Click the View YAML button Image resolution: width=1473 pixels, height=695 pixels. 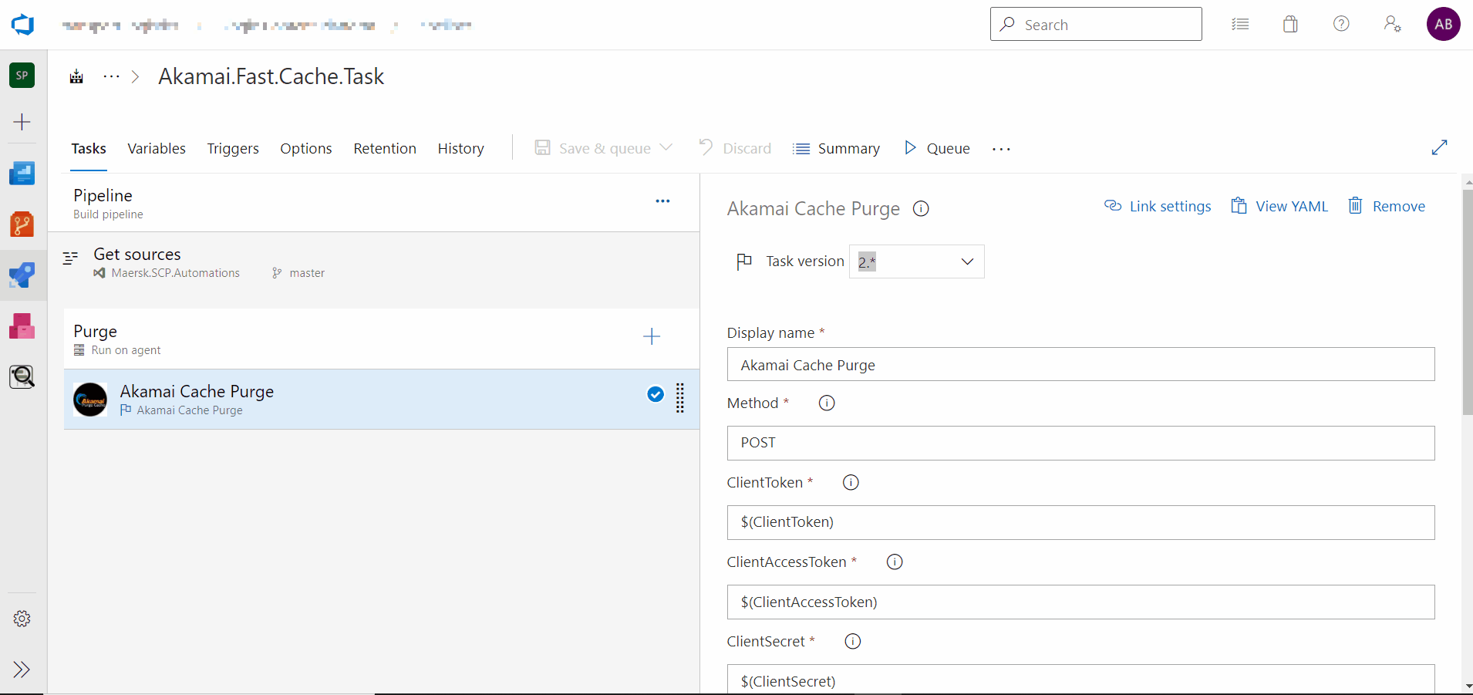[1279, 207]
